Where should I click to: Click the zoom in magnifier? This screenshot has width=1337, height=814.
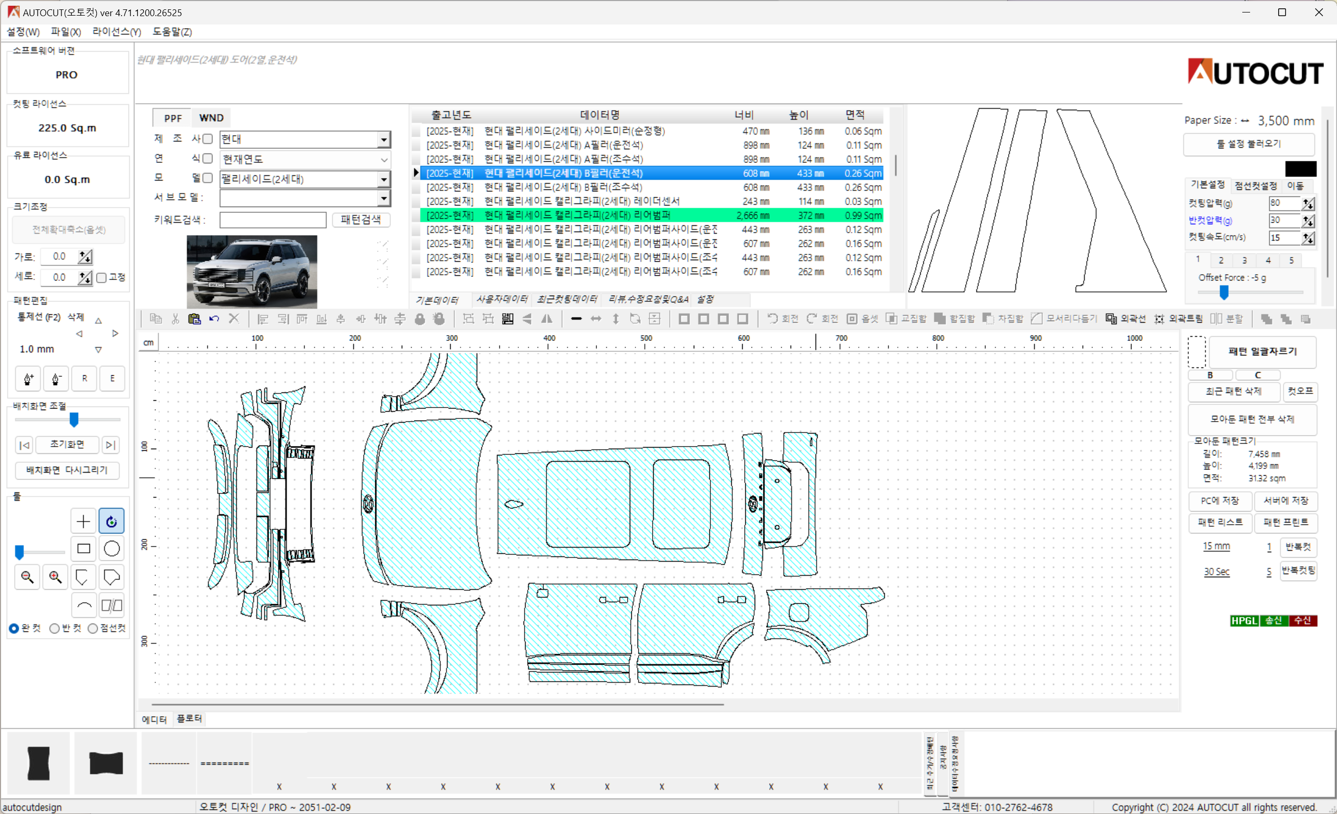[55, 577]
